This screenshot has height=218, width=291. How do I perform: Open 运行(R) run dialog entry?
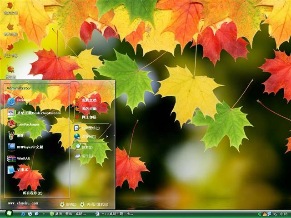tap(84, 156)
